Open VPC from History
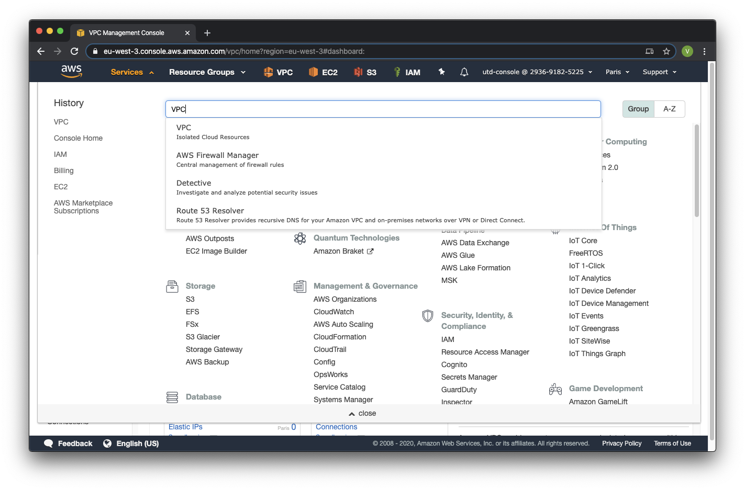 (61, 122)
